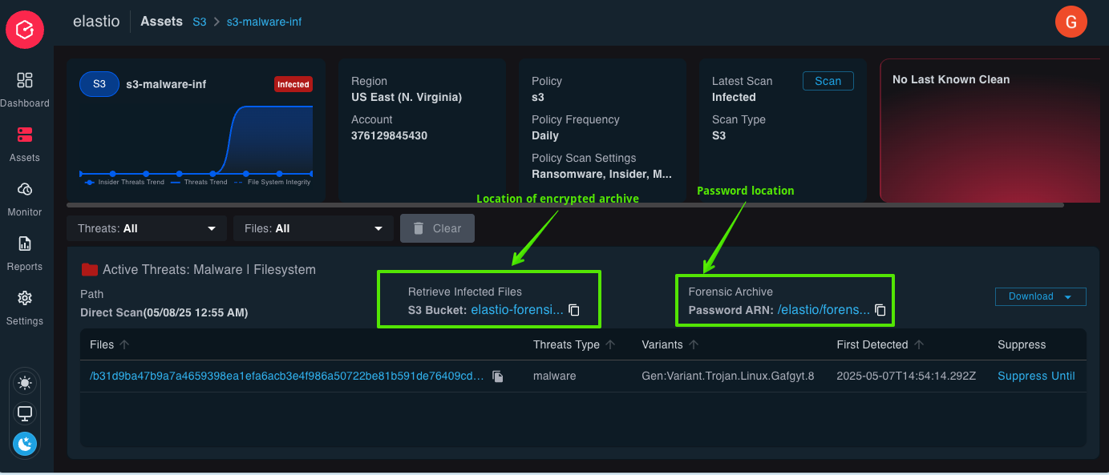Click the elastio brand name text
Screen dimensions: 1109x475
(x=96, y=22)
